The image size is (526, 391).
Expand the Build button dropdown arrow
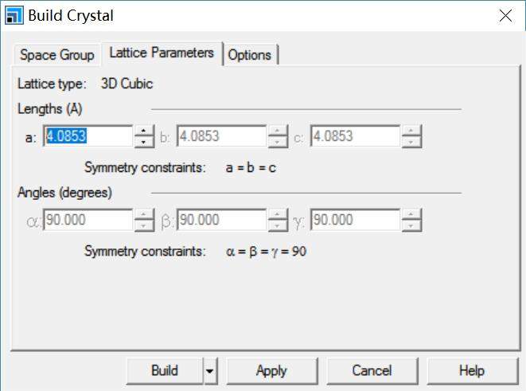[210, 370]
